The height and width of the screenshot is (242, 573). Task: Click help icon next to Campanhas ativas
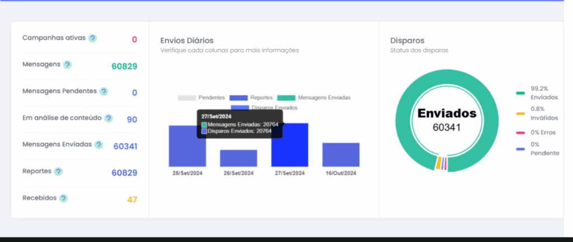click(x=92, y=38)
